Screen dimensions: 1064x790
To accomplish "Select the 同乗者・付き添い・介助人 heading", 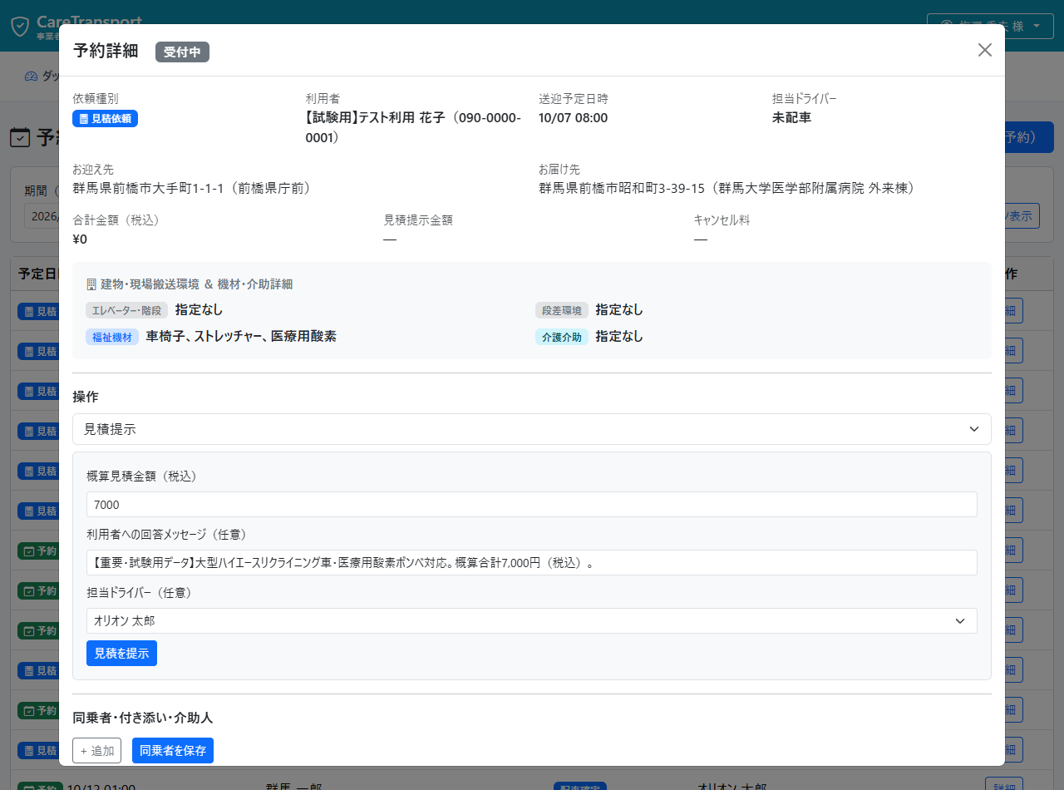I will 144,718.
